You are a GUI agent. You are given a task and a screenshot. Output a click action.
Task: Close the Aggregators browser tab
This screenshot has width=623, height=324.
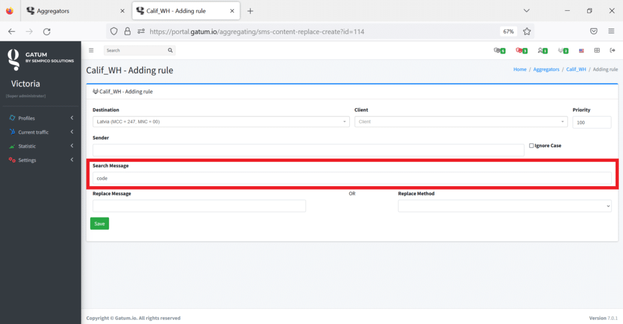(122, 11)
